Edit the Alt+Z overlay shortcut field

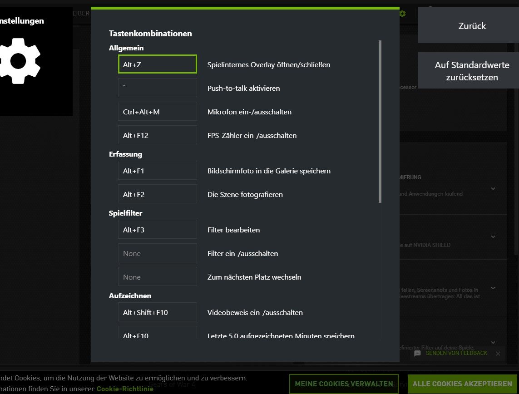[x=158, y=64]
